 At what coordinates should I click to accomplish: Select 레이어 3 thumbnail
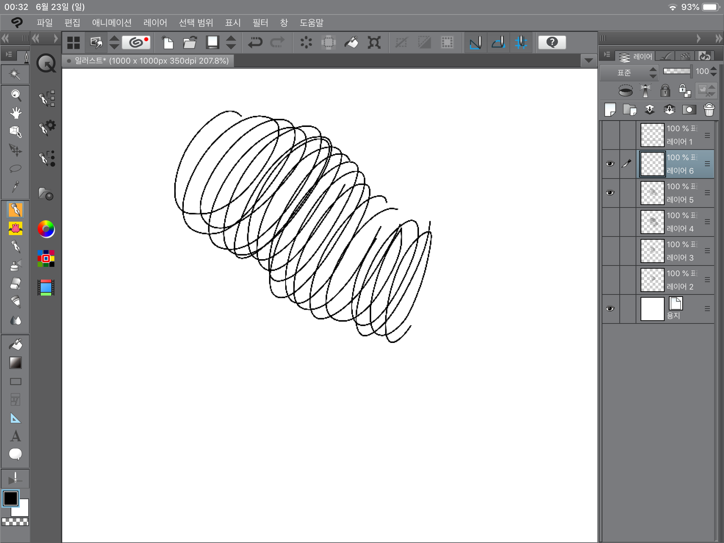pos(652,251)
